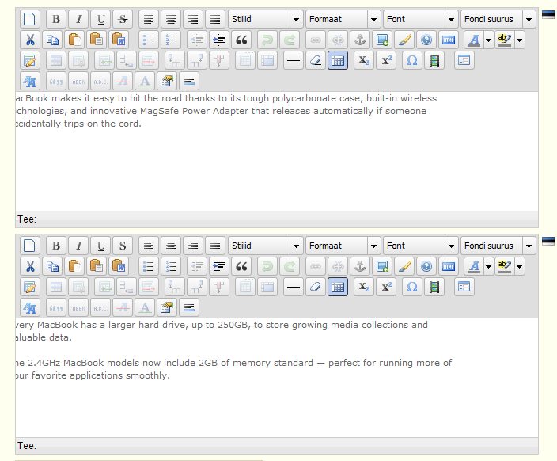Open Fondi suurus dropdown in bottom editor

pos(498,246)
